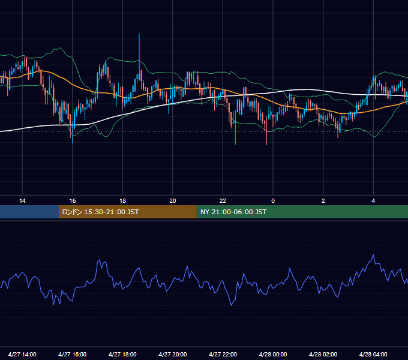Click the NY 21:00-06:00 JST session bar
This screenshot has width=408, height=360.
(302, 212)
